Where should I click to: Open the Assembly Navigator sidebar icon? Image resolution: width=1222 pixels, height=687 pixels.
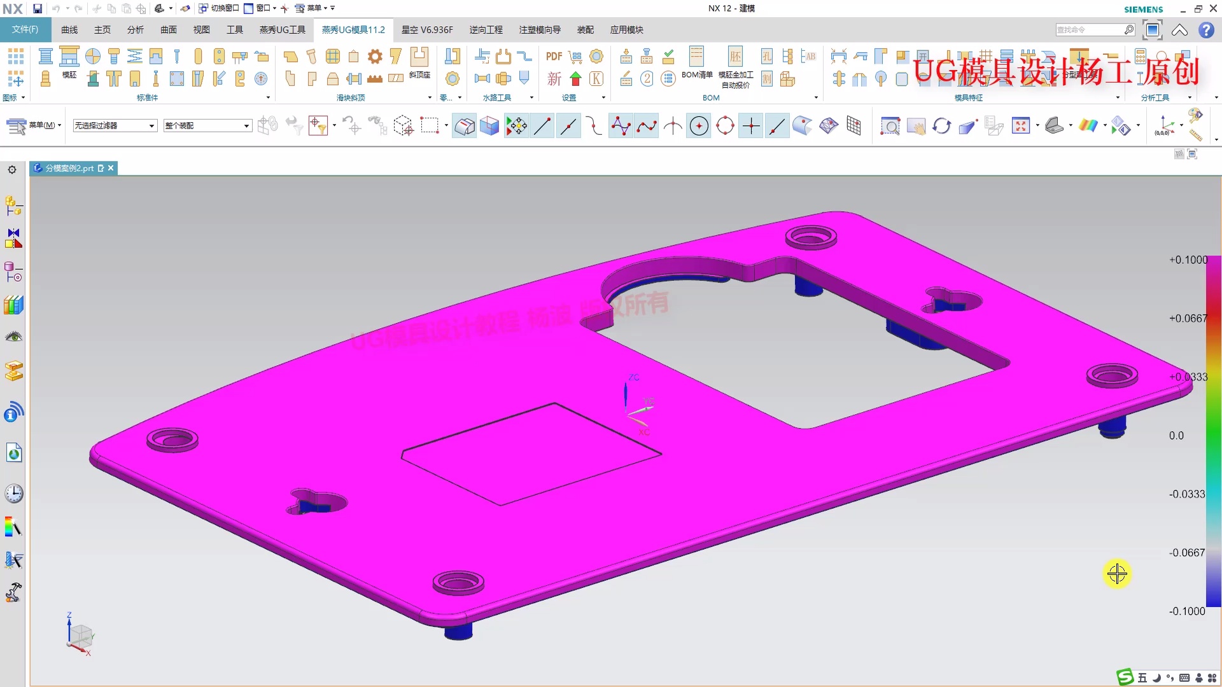point(13,206)
